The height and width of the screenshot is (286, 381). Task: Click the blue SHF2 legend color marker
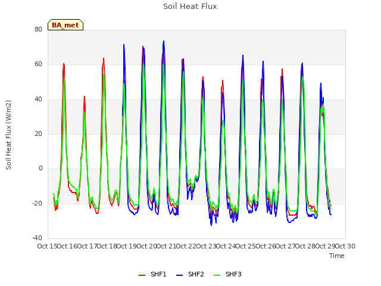(179, 275)
